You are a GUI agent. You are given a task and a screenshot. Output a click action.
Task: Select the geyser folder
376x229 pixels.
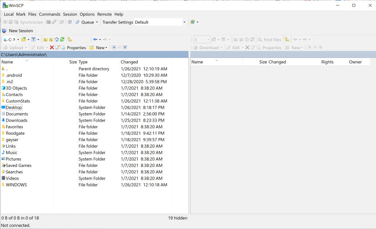[x=12, y=140]
